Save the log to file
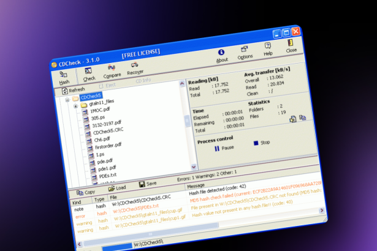This screenshot has height=251, width=377. (148, 184)
